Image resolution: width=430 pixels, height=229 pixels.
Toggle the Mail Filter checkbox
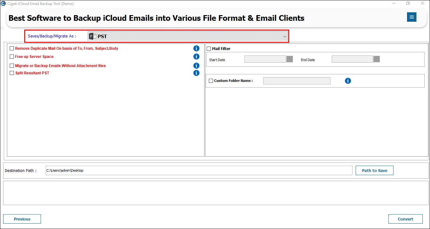click(x=209, y=49)
